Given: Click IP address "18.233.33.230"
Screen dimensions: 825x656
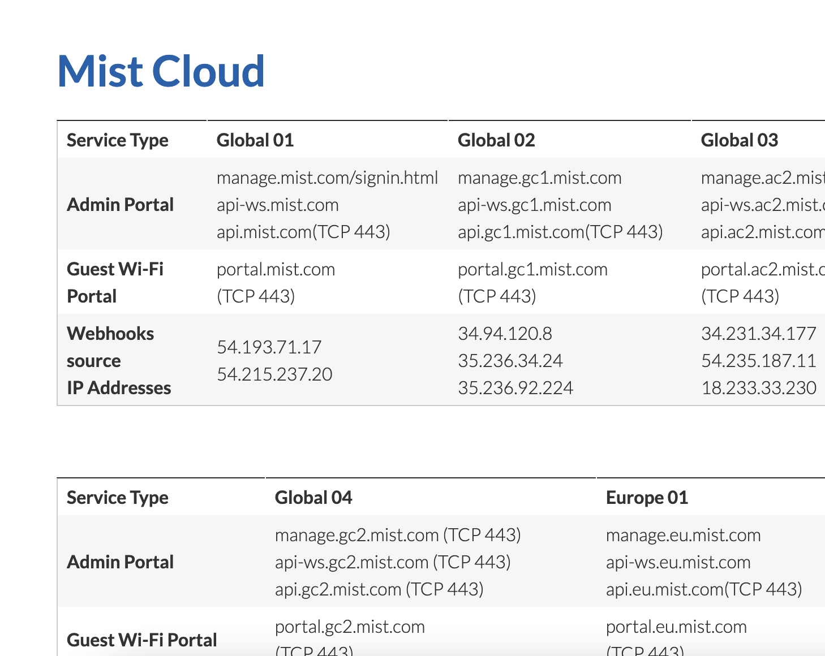Looking at the screenshot, I should point(759,388).
